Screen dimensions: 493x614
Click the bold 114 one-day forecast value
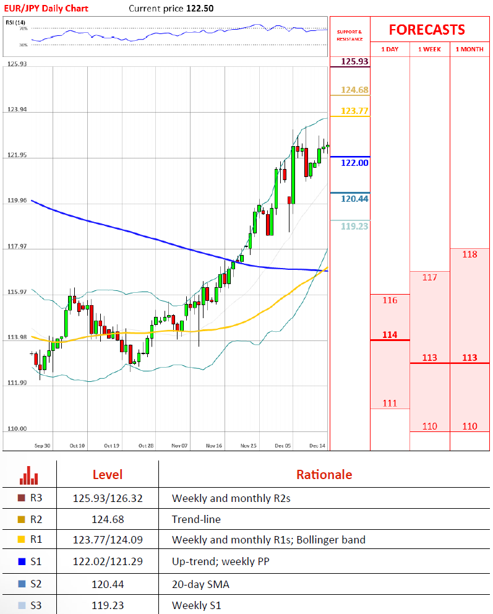(390, 335)
